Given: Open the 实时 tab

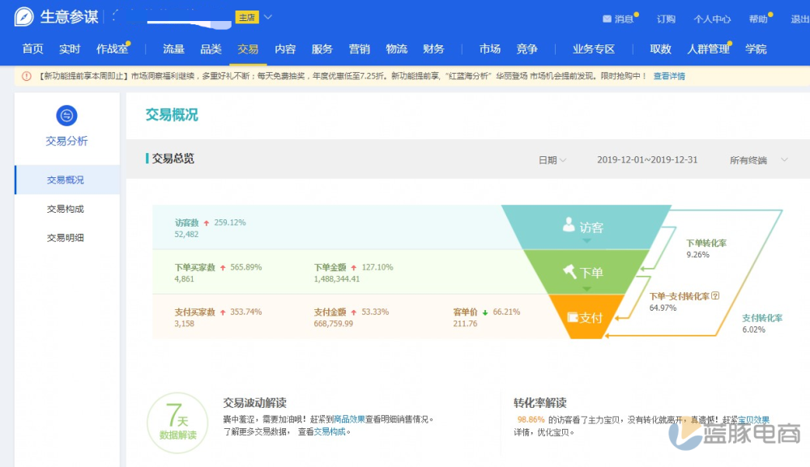Looking at the screenshot, I should tap(70, 49).
